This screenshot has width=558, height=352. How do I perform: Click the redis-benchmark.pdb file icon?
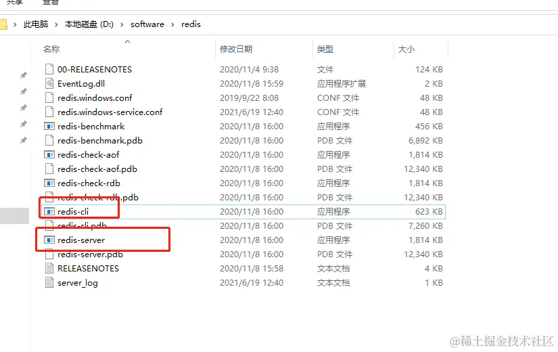coord(49,140)
